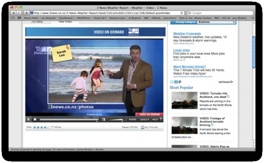Viewport: 264px width, 163px height.
Task: Open Want Monster Drives ad link
Action: [x=189, y=67]
